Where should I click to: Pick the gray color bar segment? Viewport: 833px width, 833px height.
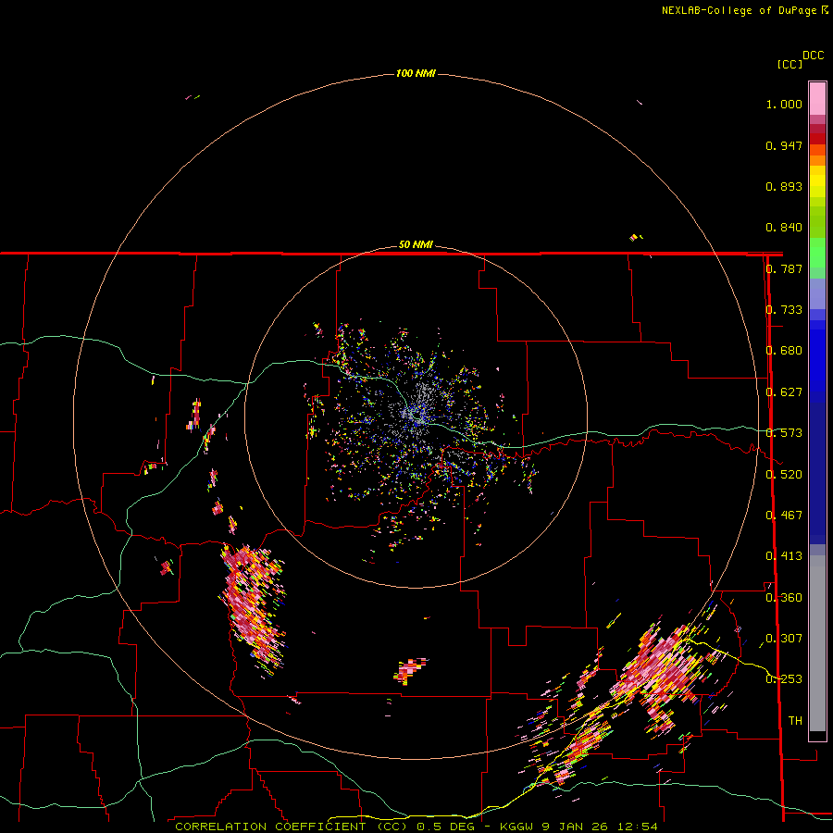pos(817,643)
